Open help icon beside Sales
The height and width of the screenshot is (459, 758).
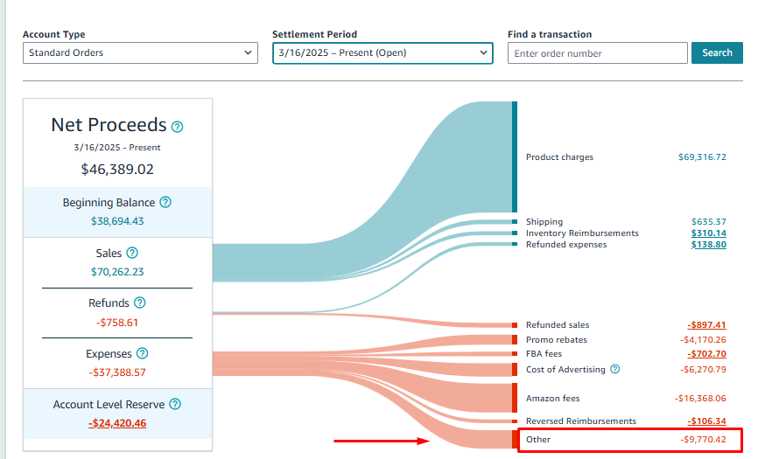pos(132,253)
